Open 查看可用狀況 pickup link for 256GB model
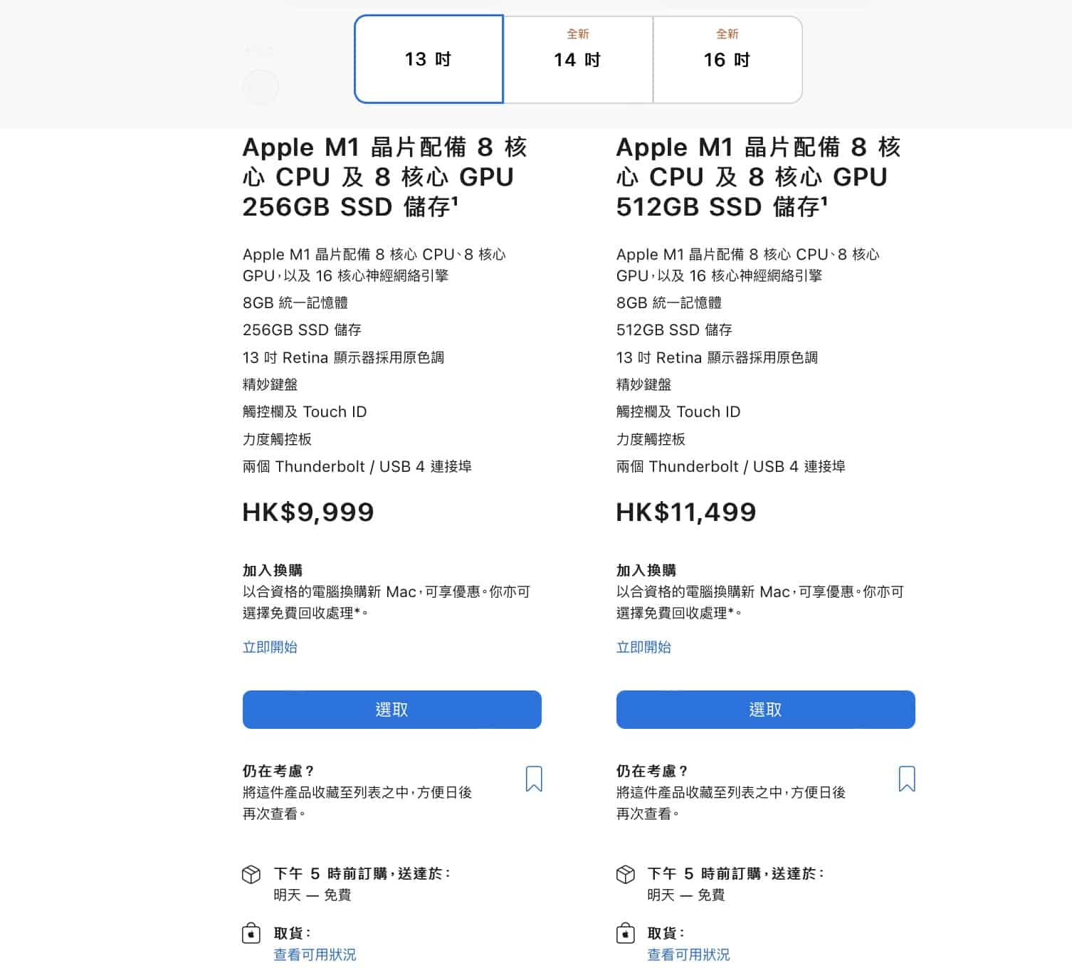 click(x=315, y=954)
